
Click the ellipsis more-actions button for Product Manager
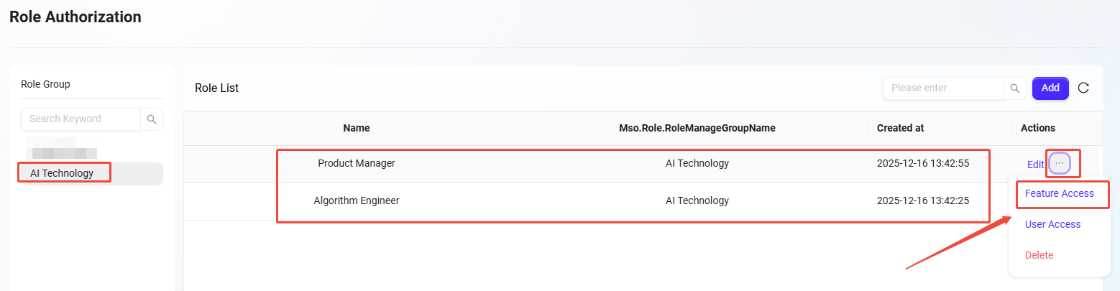point(1060,164)
